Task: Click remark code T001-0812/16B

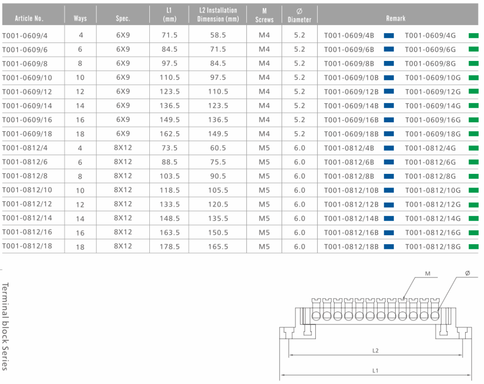Action: (351, 232)
